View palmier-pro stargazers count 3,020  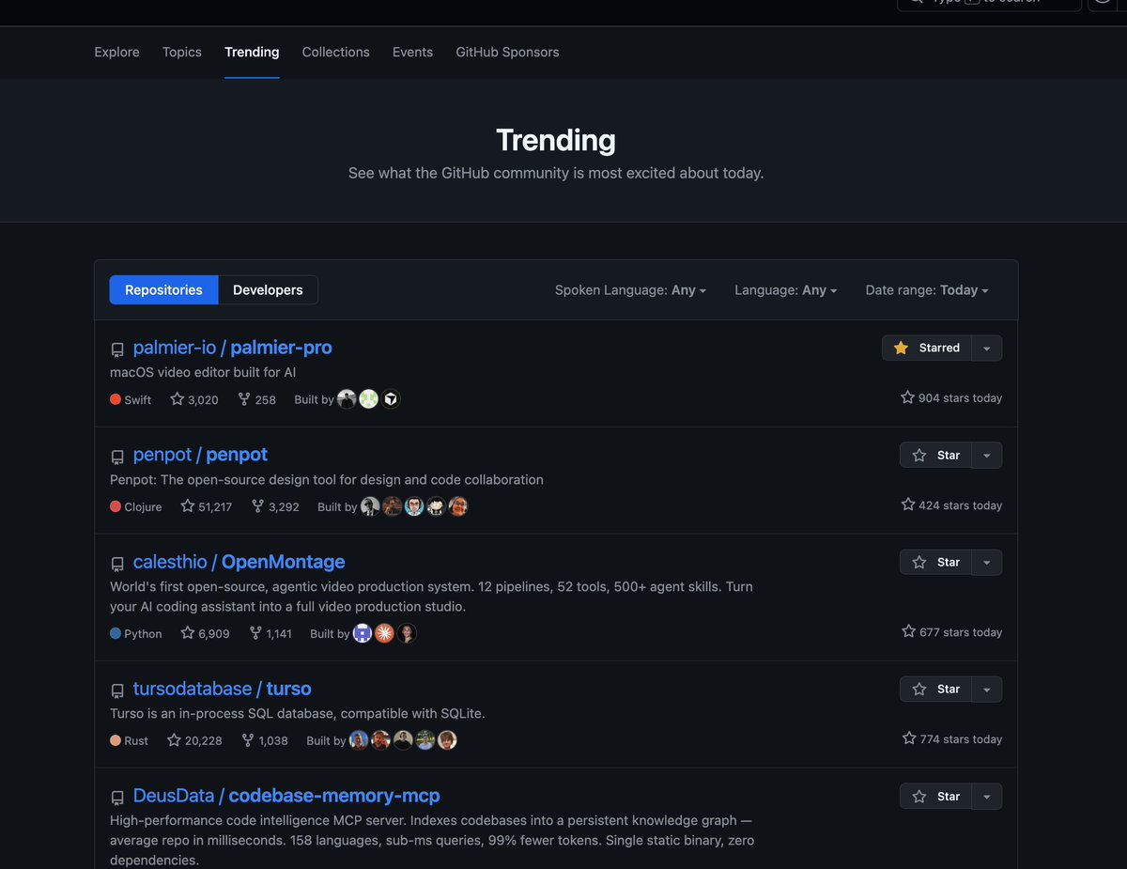(x=194, y=399)
